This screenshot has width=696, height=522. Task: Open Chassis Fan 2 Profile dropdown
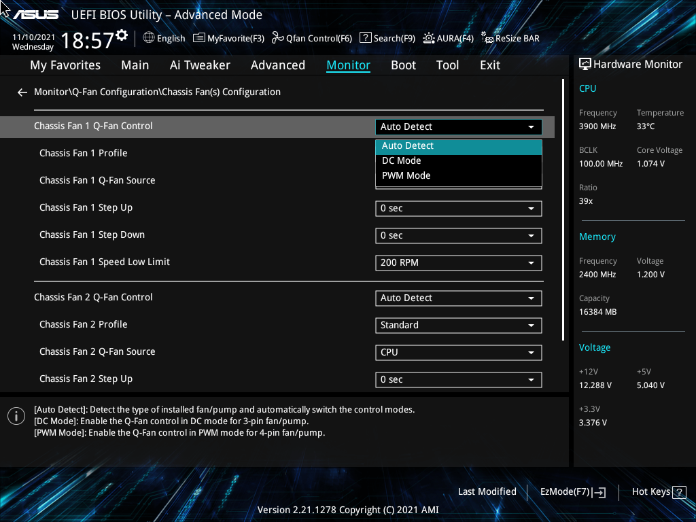point(459,326)
